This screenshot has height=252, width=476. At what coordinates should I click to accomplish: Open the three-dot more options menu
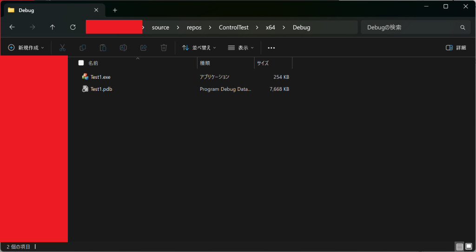coord(271,48)
